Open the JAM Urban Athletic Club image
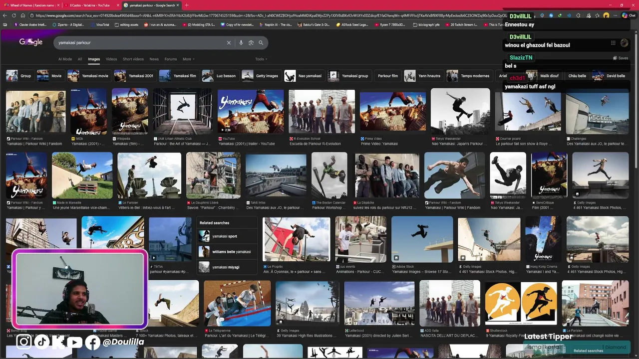The height and width of the screenshot is (359, 639). tap(182, 111)
